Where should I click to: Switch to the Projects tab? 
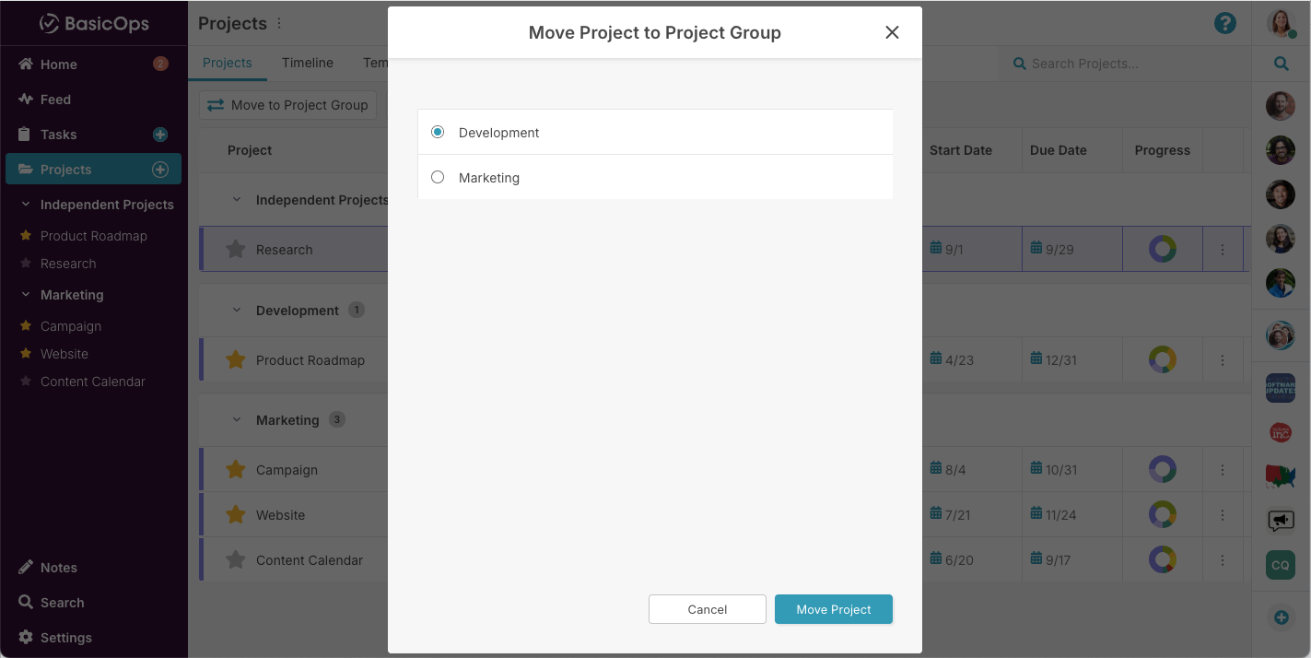click(228, 63)
